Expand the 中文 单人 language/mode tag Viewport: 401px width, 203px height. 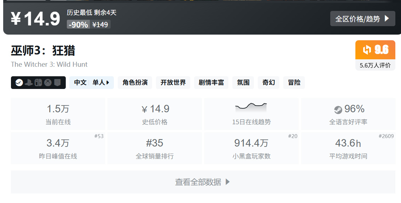pos(92,83)
